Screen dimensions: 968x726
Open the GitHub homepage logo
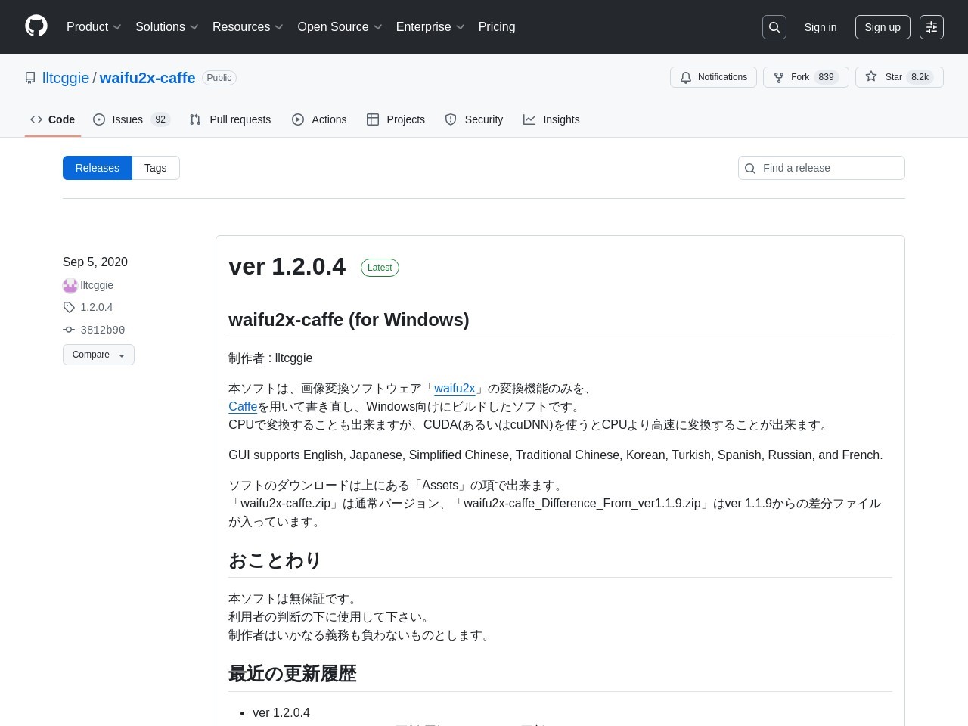[36, 26]
